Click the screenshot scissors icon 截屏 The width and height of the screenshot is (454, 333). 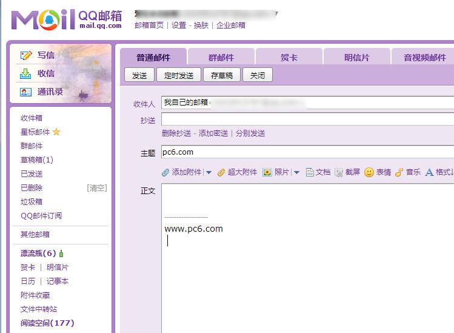[x=339, y=173]
